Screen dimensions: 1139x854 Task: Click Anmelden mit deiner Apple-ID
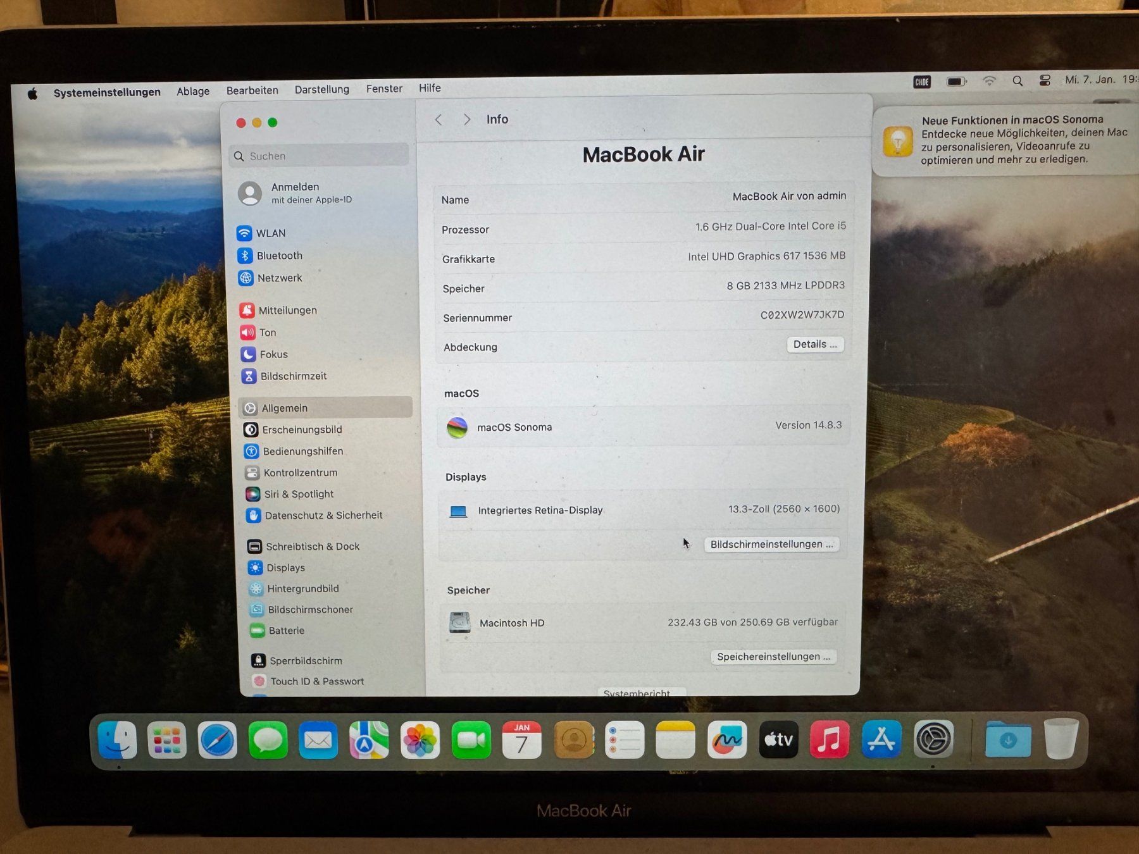click(295, 193)
